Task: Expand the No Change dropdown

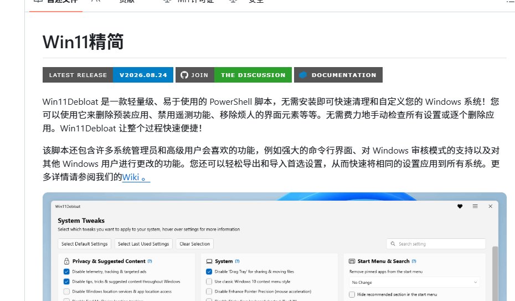Action: (414, 282)
